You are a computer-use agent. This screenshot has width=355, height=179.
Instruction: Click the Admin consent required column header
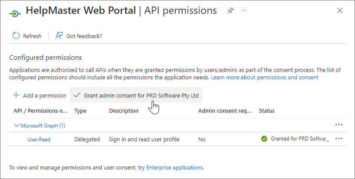click(x=225, y=111)
